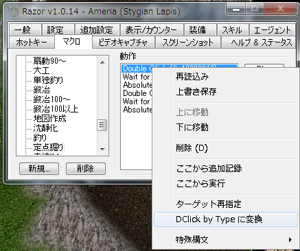
Task: Select the 地図作成 macro
Action: click(49, 119)
